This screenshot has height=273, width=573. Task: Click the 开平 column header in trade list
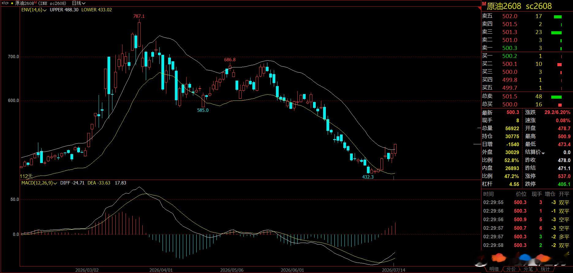coord(564,194)
